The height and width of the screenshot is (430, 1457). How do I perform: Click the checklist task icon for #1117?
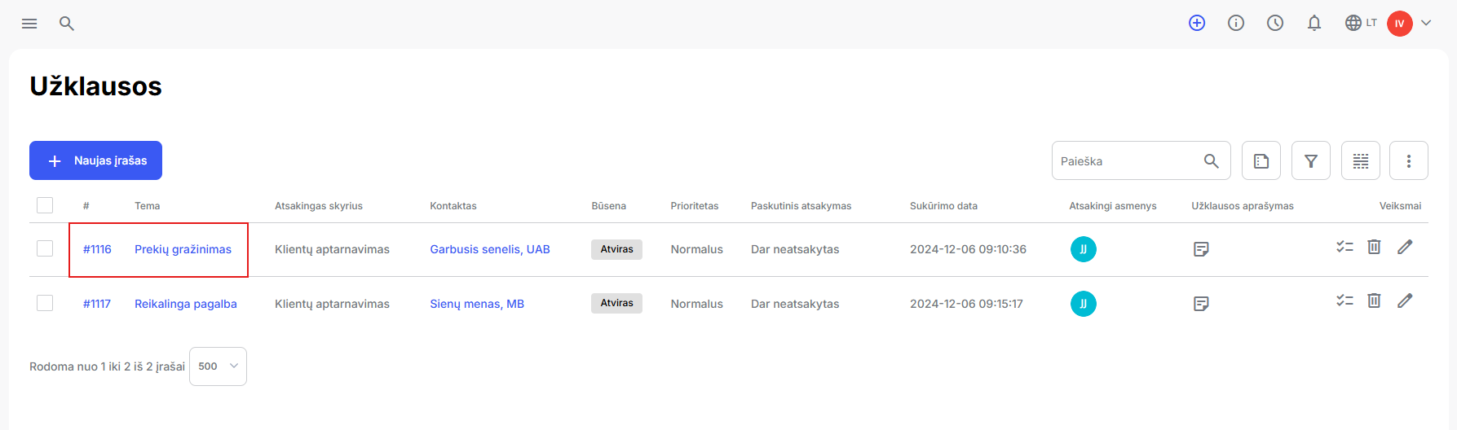click(1344, 301)
